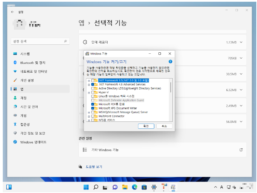This screenshot has width=257, height=193.
Task: Click the help icon in Windows 기능 dialog
Action: click(x=170, y=61)
